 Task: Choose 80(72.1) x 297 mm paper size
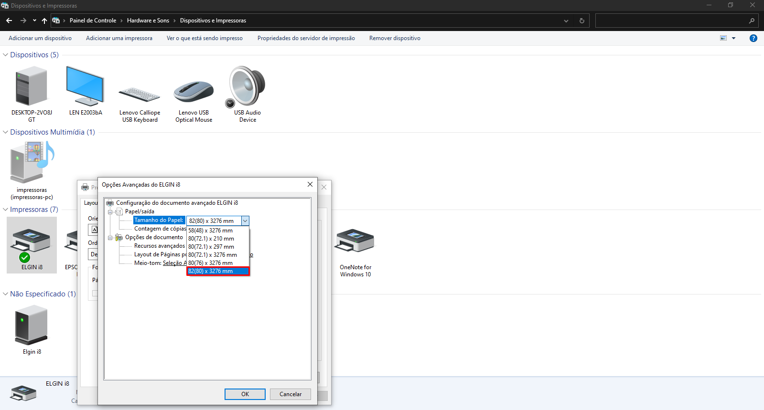pos(211,247)
